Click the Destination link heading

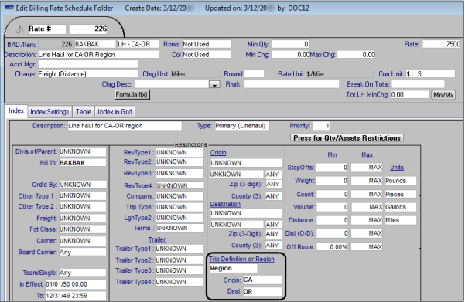click(225, 204)
